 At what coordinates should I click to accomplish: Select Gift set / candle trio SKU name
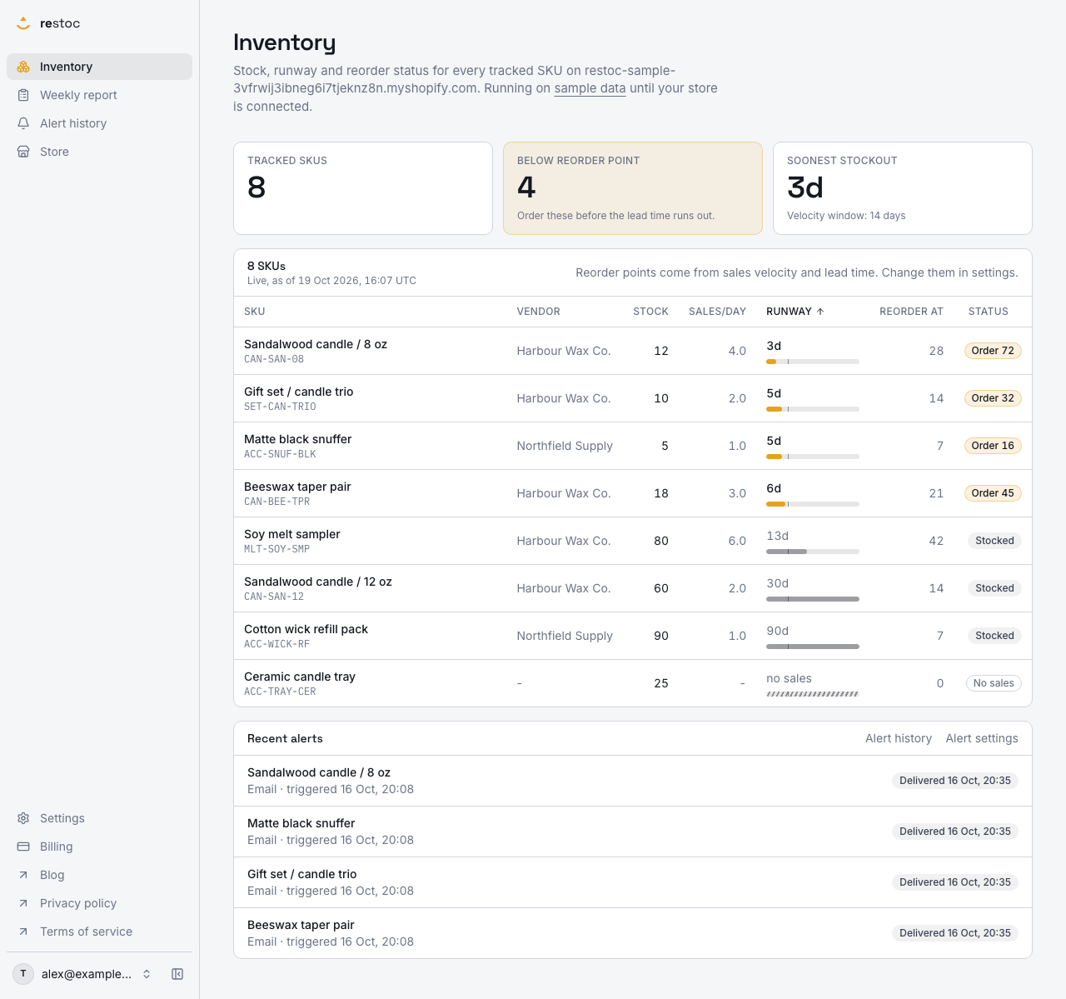pyautogui.click(x=298, y=392)
